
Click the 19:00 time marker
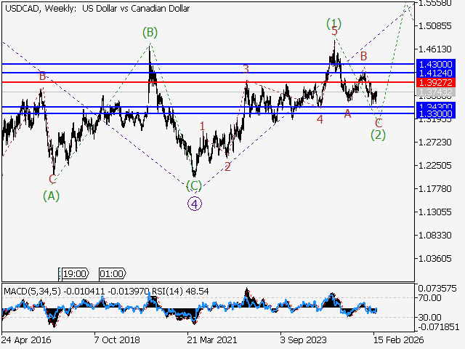tap(75, 273)
